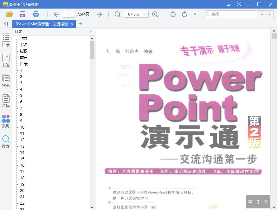Image resolution: width=277 pixels, height=210 pixels.
Task: Open the 预览 thumbnails sidebar panel
Action: pos(6,81)
